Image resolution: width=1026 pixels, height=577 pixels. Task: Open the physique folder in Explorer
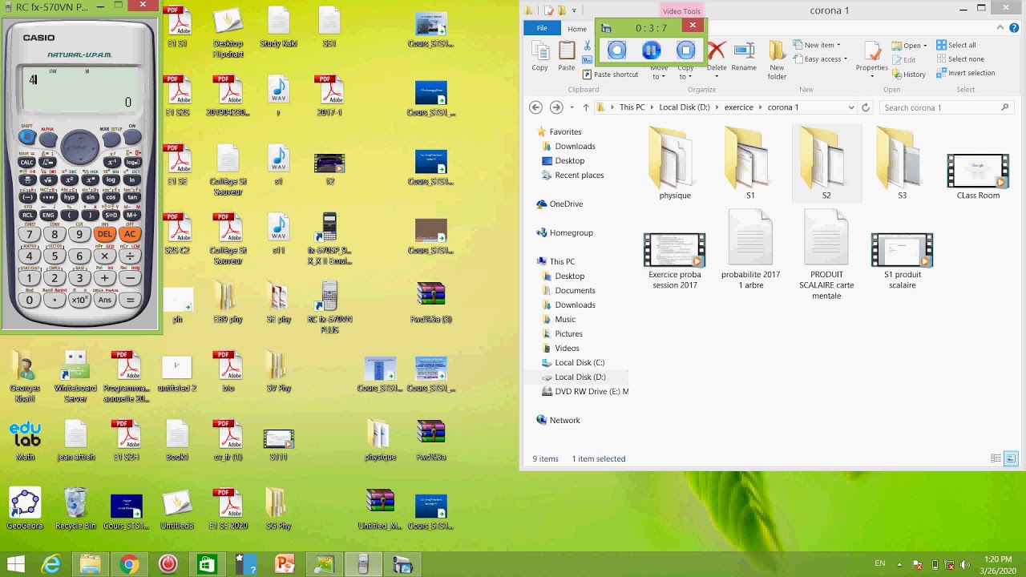[675, 164]
